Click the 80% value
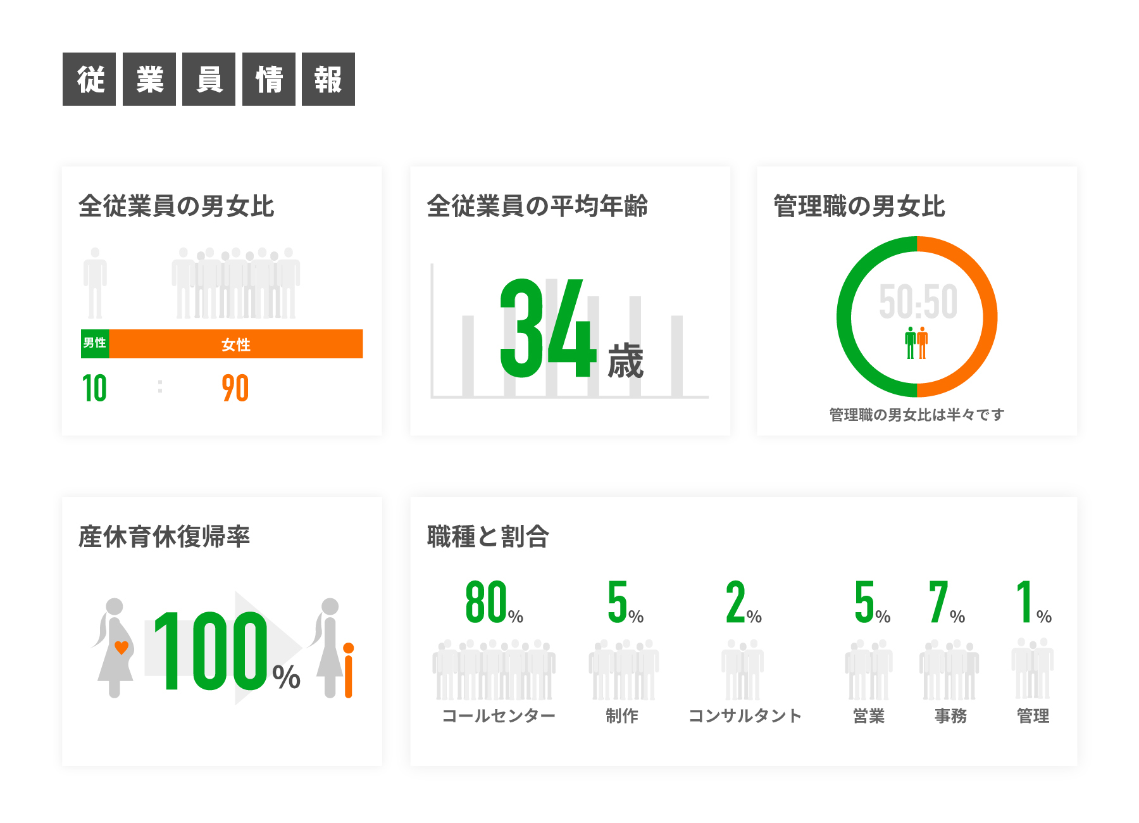The image size is (1139, 823). 494,602
